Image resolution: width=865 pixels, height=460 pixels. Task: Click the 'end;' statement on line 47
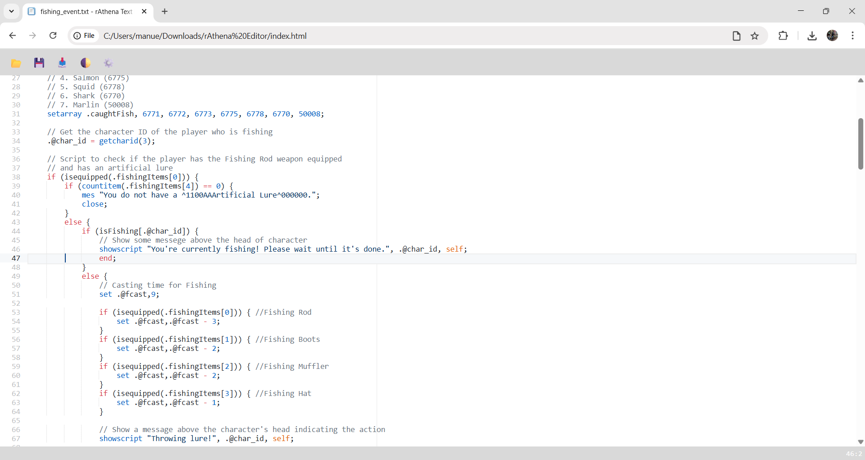coord(108,258)
